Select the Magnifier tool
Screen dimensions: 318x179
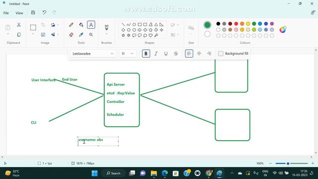(91, 35)
